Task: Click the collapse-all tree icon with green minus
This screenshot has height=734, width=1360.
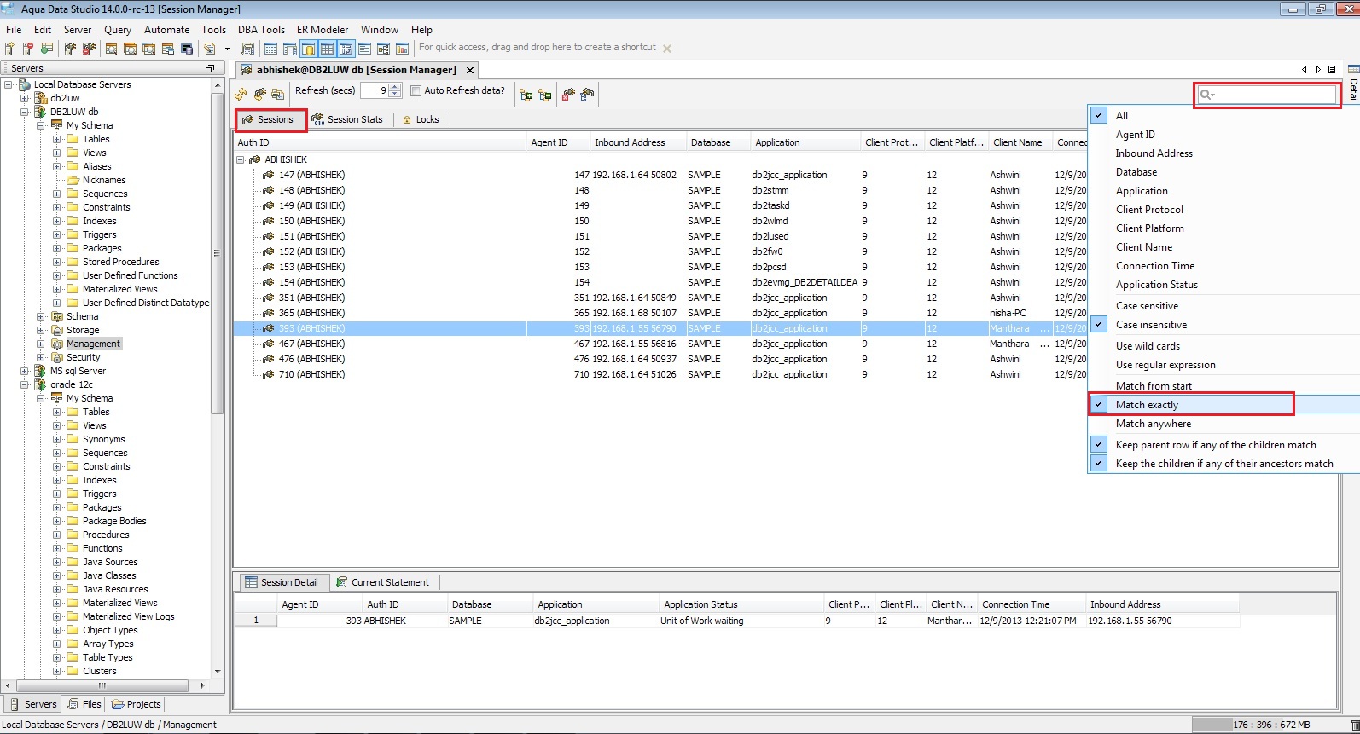Action: pos(545,95)
